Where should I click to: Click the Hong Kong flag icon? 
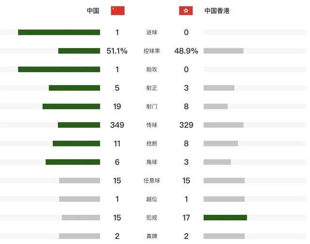tap(186, 11)
